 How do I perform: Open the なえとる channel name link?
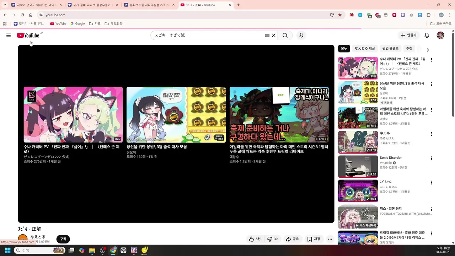coord(38,237)
